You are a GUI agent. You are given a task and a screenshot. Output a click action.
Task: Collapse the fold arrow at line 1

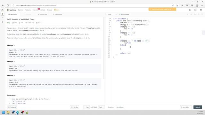[111, 19]
